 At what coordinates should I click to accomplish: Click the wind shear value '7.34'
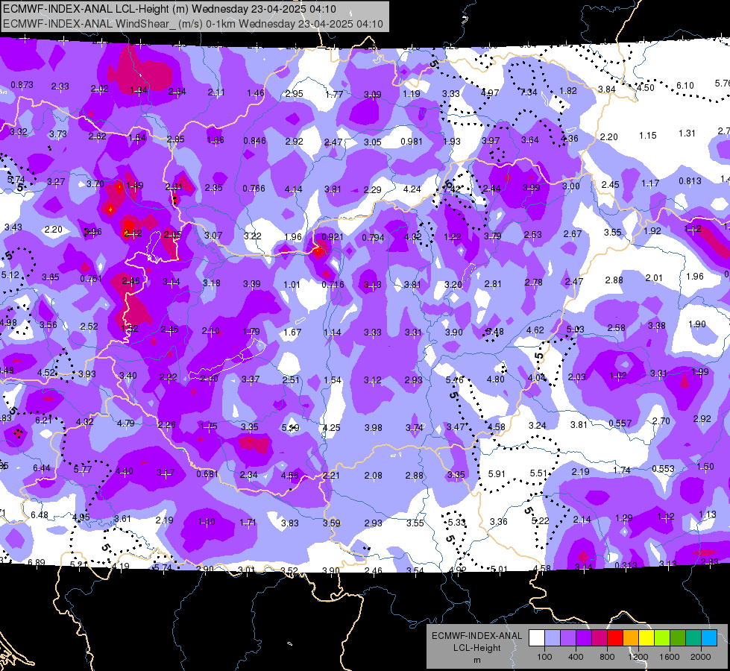click(529, 92)
